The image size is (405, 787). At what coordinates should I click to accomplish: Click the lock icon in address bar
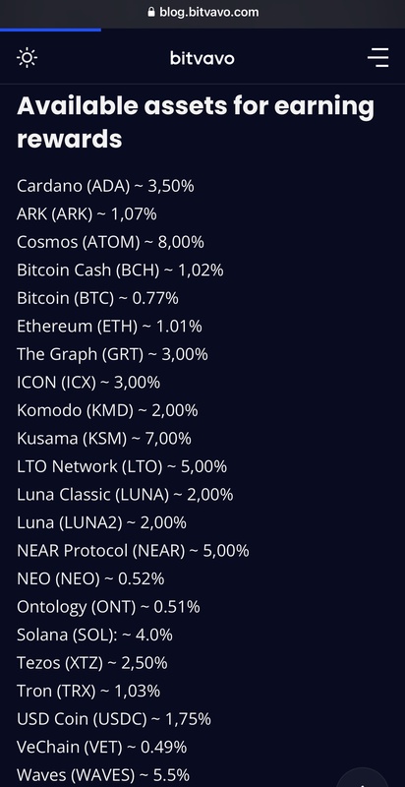click(x=151, y=12)
